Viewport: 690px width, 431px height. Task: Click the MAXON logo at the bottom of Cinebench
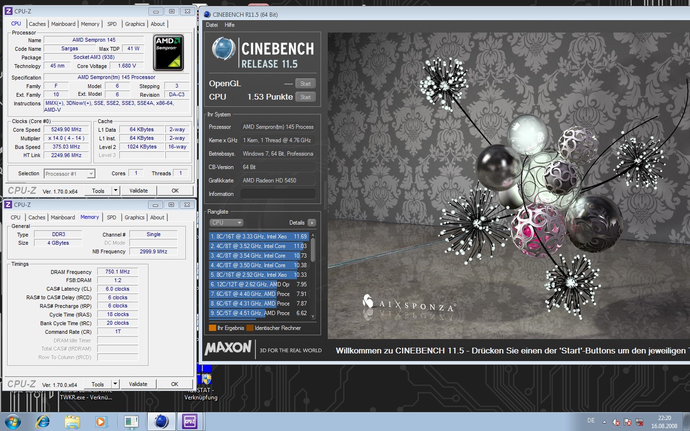(x=228, y=348)
